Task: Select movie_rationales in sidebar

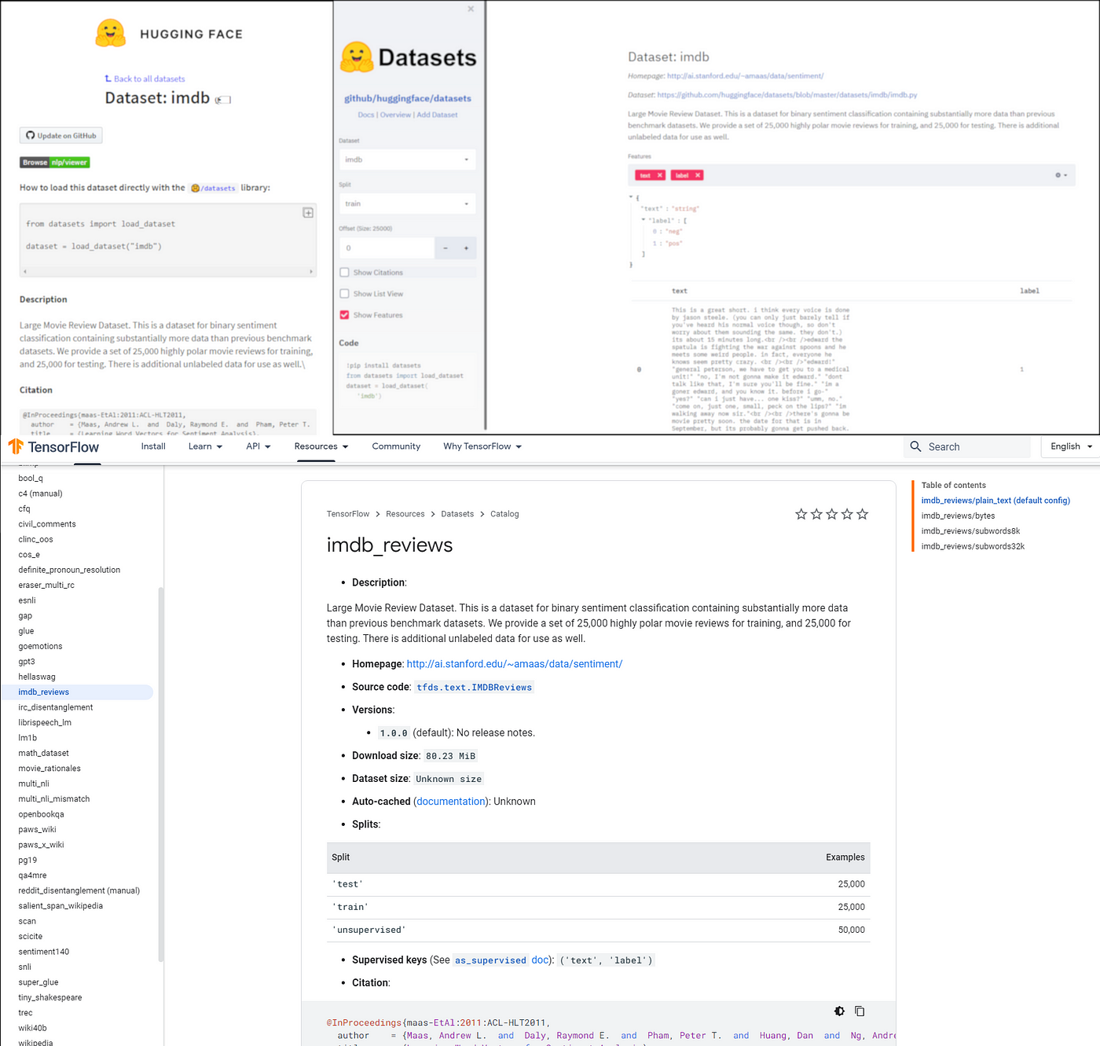Action: [49, 769]
